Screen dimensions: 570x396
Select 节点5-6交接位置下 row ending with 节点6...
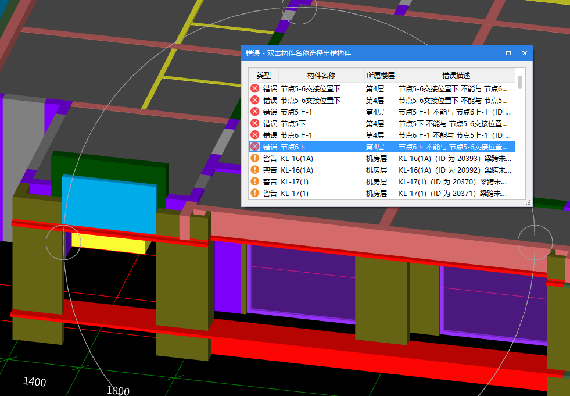[x=382, y=88]
